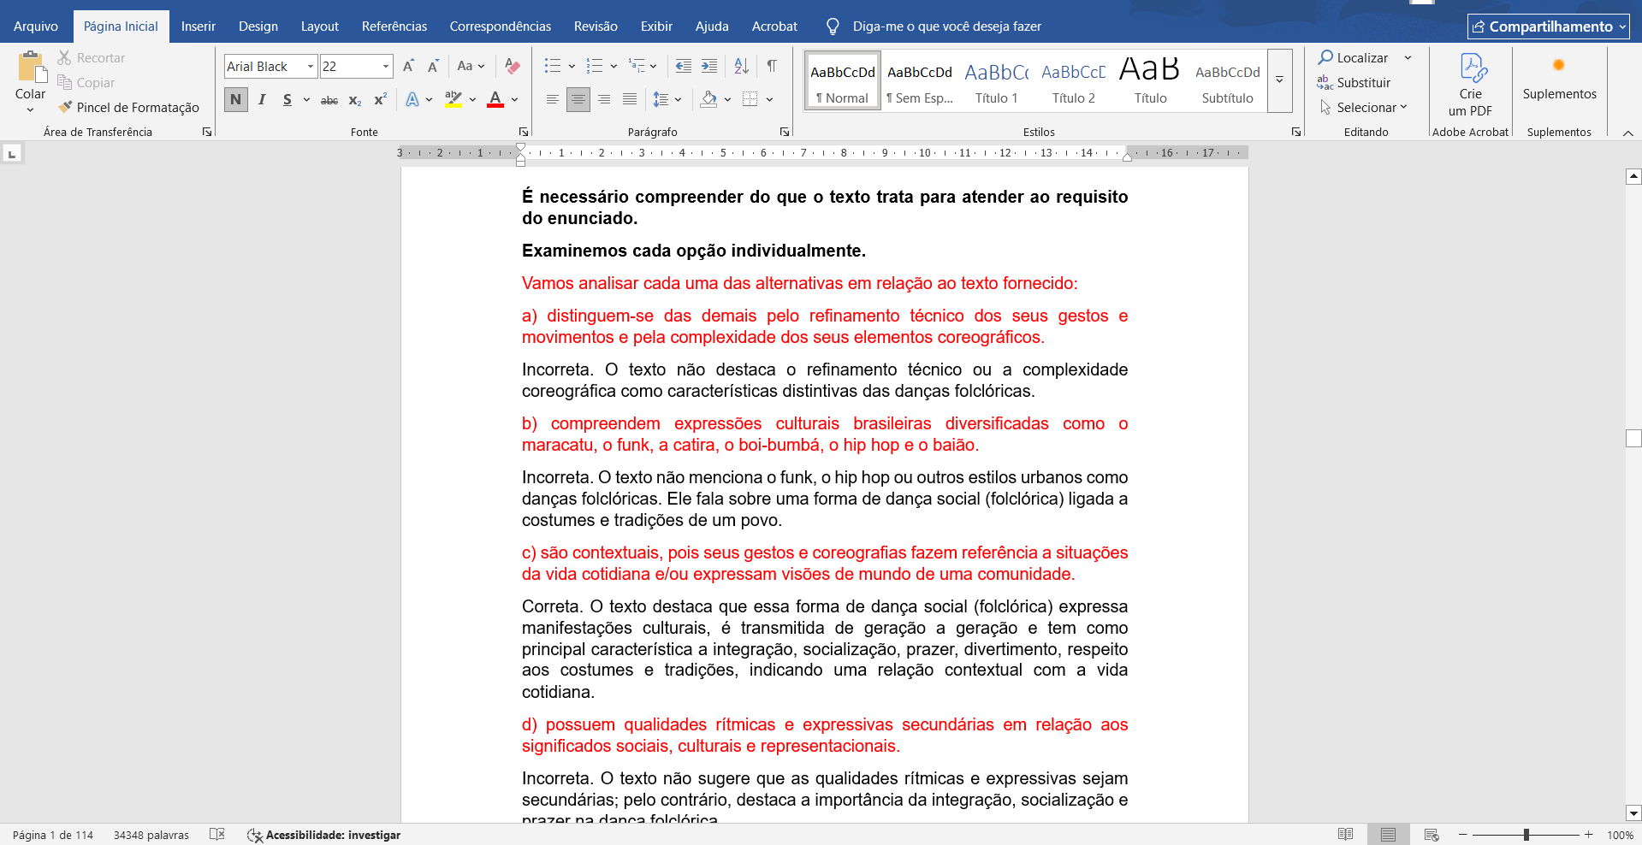Switch to the Inserir tab
Viewport: 1642px width, 845px height.
pos(199,27)
